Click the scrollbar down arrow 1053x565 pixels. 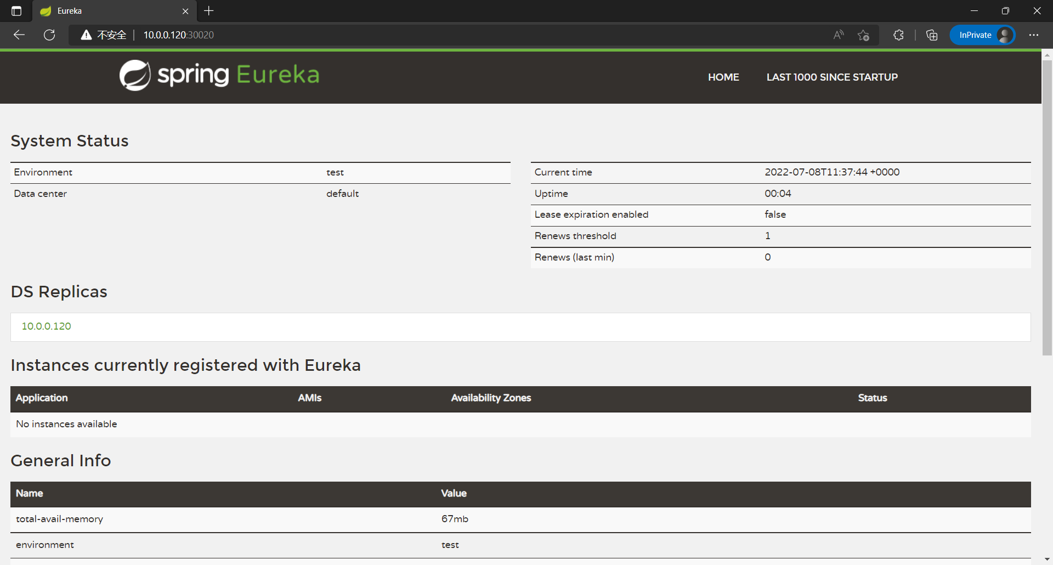click(1047, 560)
